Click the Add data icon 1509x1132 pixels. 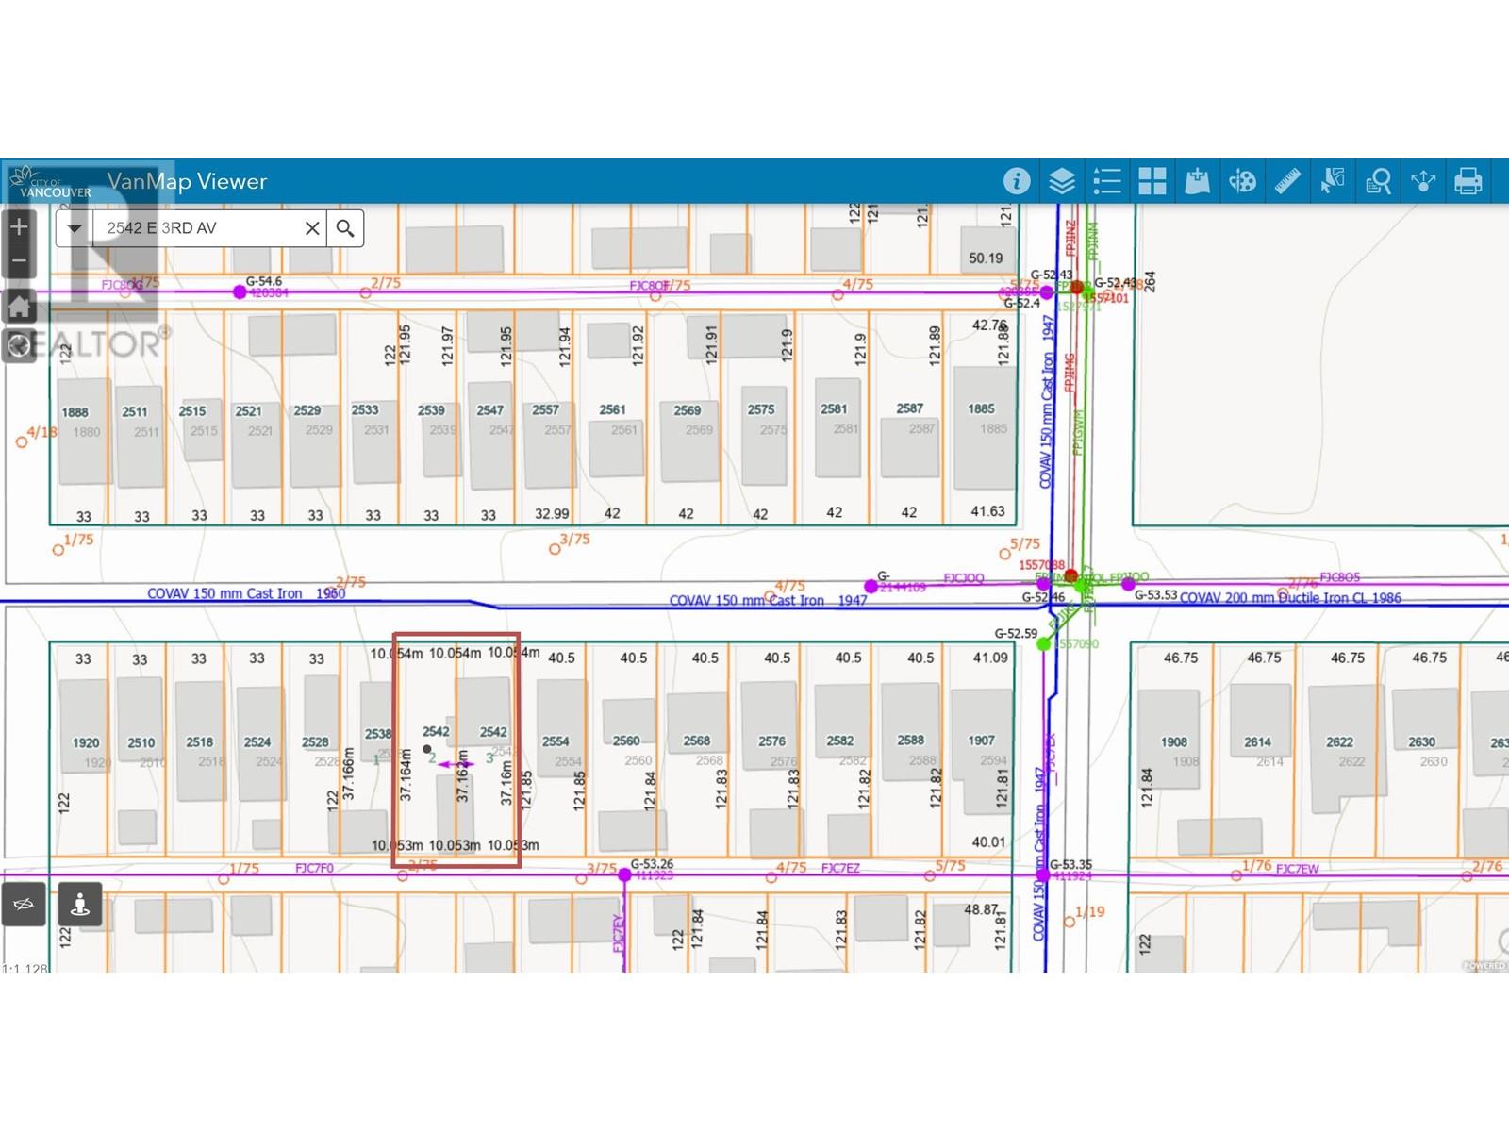1198,181
